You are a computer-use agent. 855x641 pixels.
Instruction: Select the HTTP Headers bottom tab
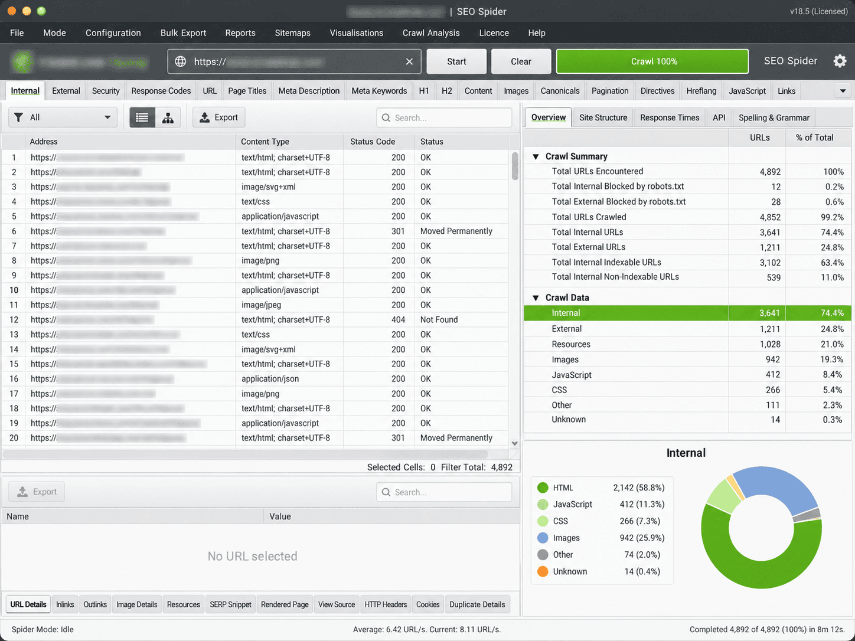pyautogui.click(x=386, y=604)
